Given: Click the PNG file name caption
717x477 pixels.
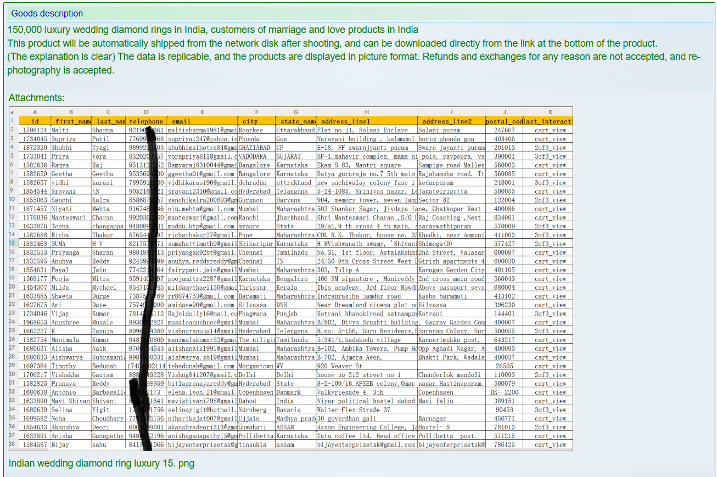Looking at the screenshot, I should point(101,463).
